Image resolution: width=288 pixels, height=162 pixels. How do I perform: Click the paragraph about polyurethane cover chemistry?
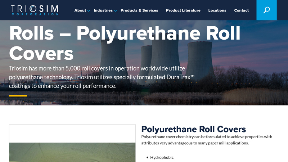[x=207, y=140]
